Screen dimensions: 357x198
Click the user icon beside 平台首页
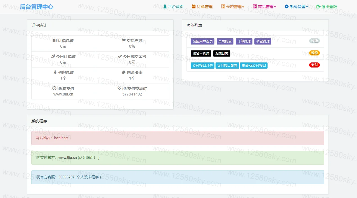tap(165, 6)
